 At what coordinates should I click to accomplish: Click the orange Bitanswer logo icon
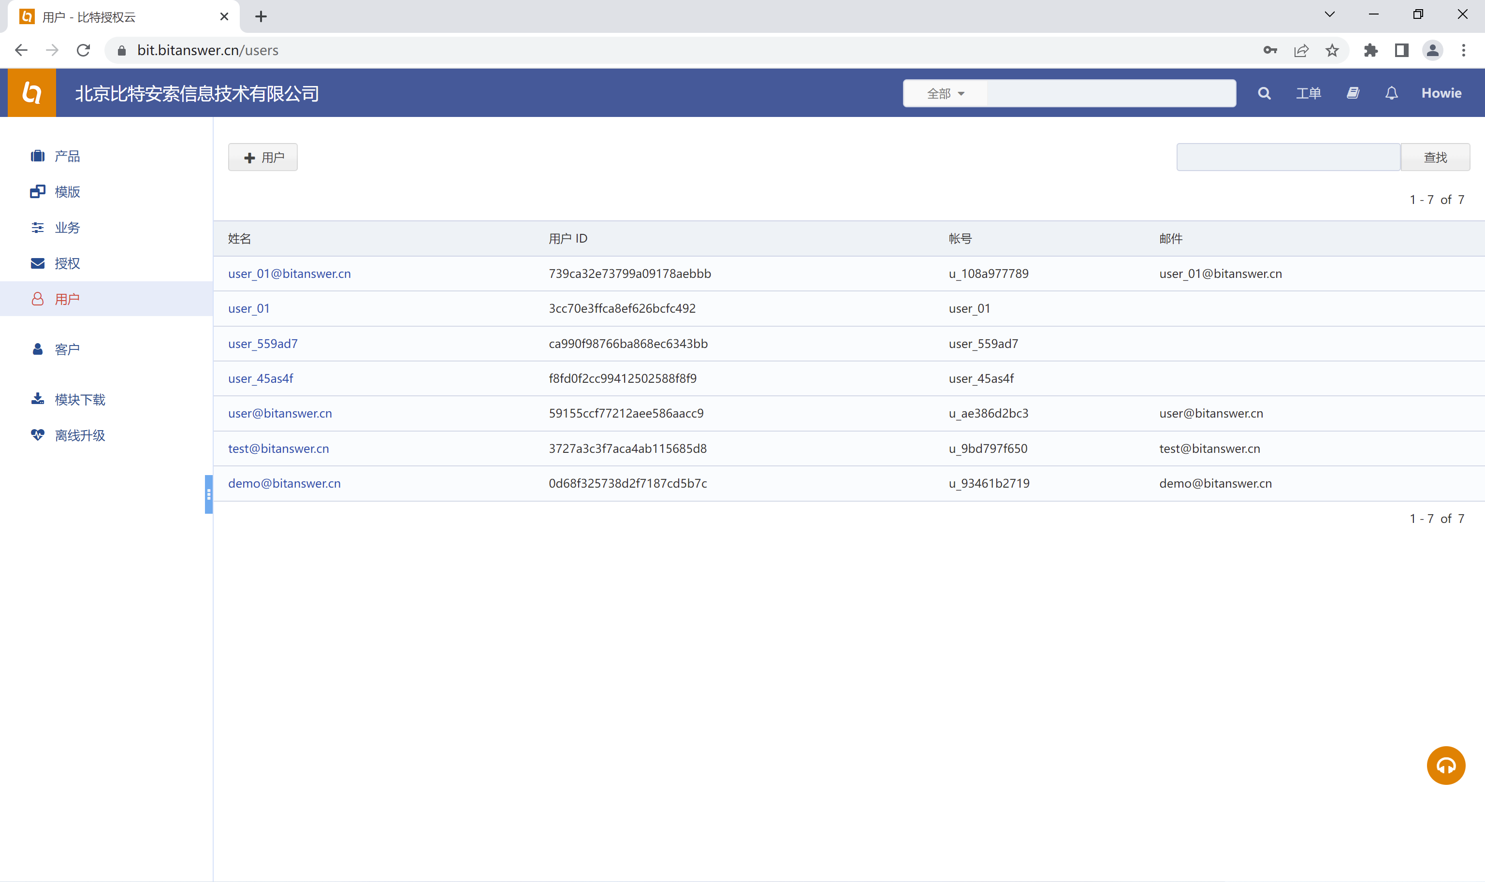tap(32, 93)
